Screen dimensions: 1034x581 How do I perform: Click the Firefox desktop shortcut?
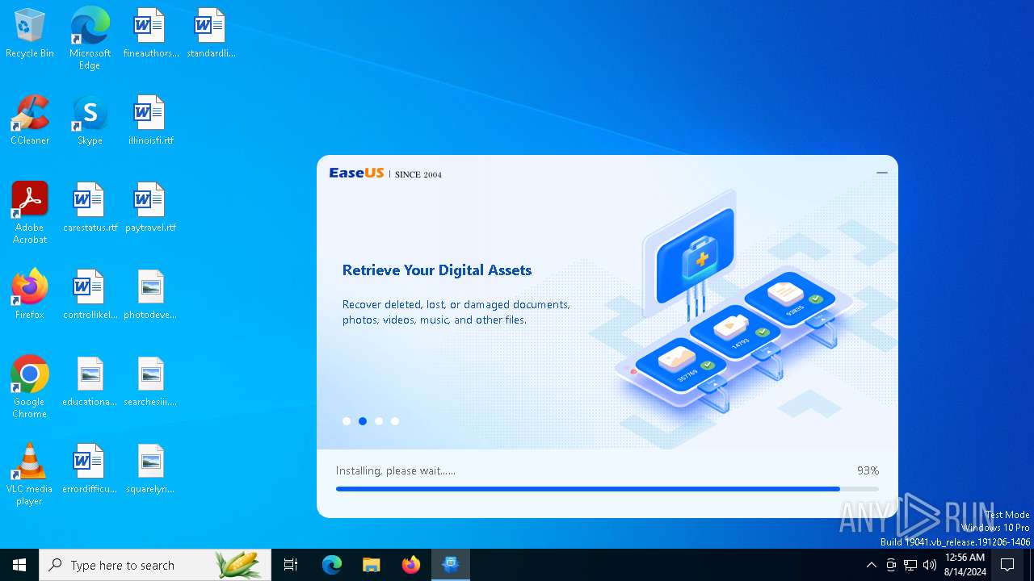30,295
